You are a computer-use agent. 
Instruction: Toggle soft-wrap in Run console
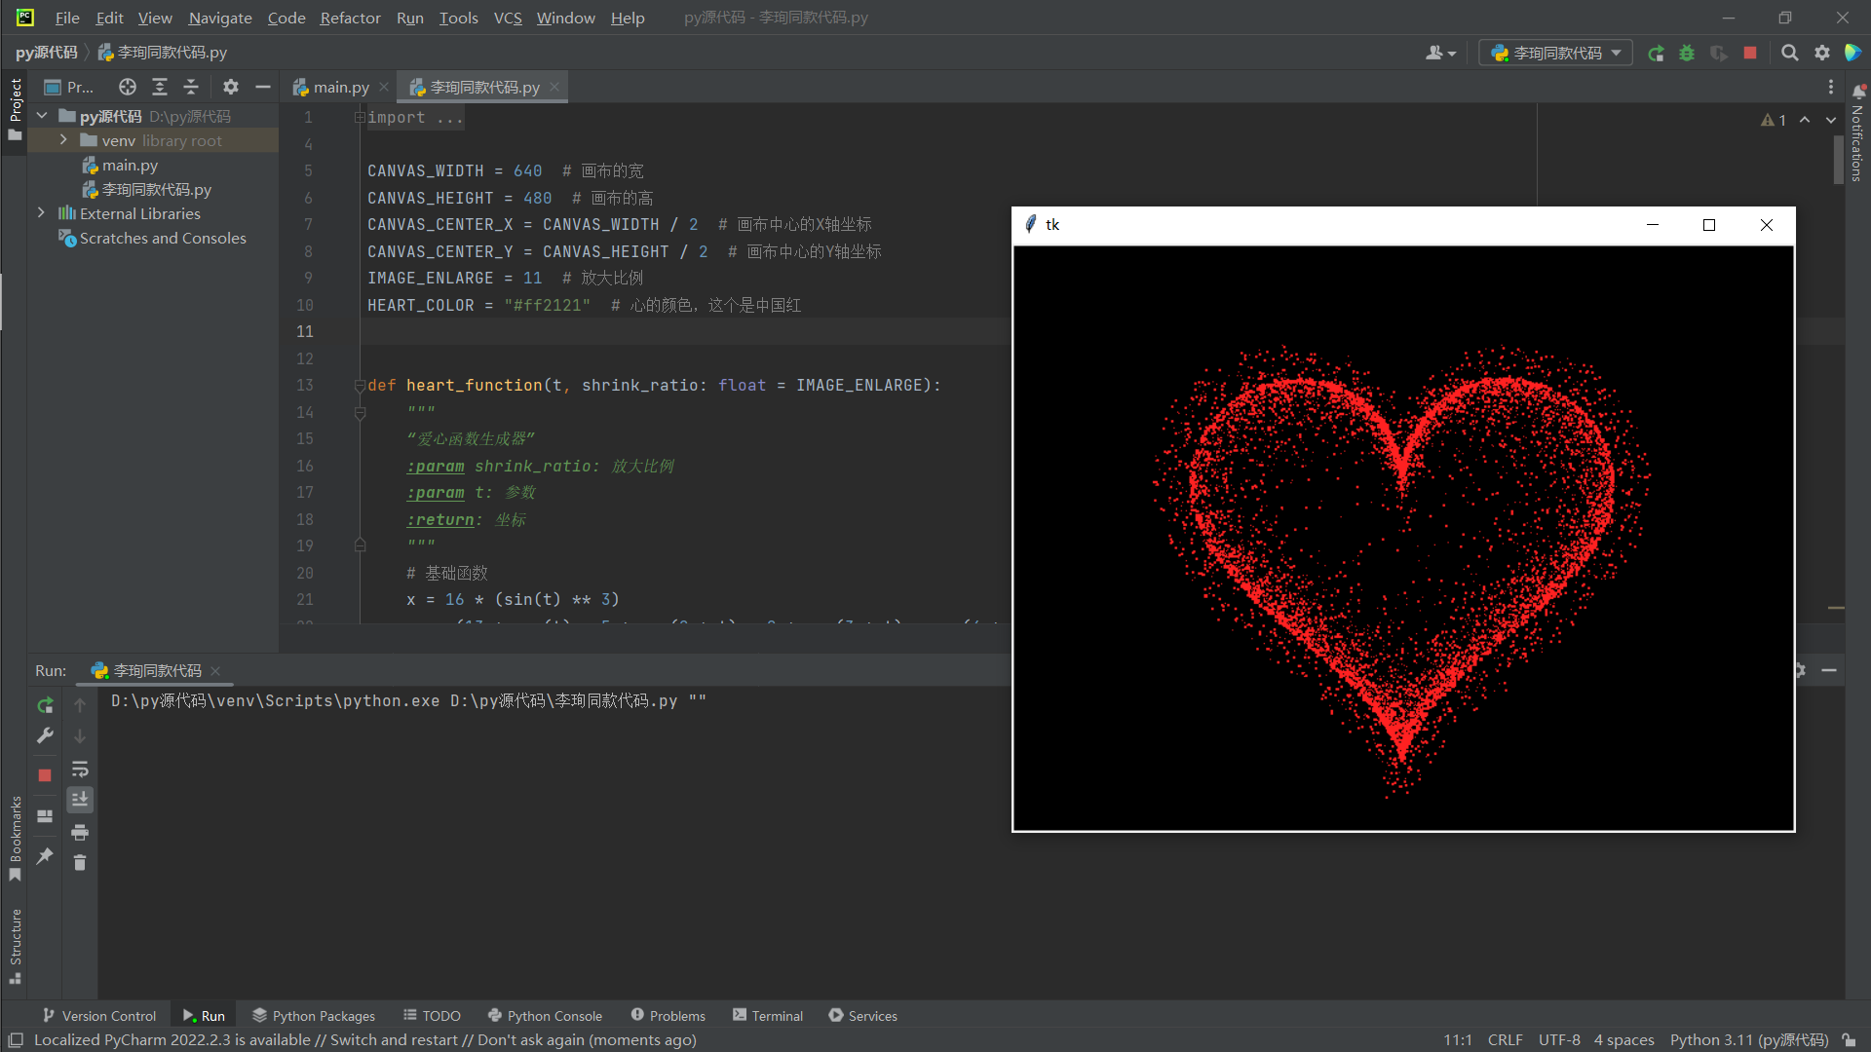[80, 770]
